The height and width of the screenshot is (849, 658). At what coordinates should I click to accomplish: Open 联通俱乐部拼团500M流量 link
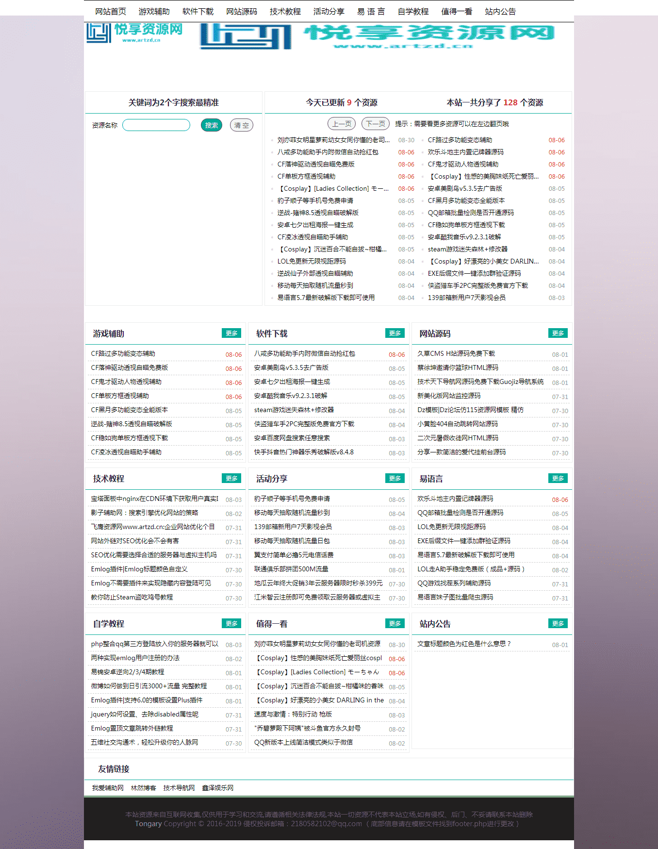[x=291, y=569]
